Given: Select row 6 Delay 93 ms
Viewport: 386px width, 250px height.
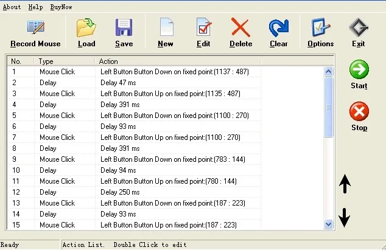Looking at the screenshot, I should [134, 127].
